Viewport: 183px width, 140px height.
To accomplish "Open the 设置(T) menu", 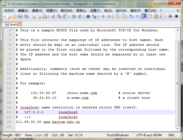I will coord(95,11).
